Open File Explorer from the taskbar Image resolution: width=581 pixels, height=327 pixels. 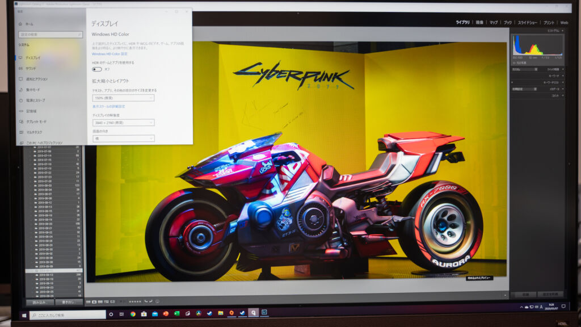click(x=221, y=313)
